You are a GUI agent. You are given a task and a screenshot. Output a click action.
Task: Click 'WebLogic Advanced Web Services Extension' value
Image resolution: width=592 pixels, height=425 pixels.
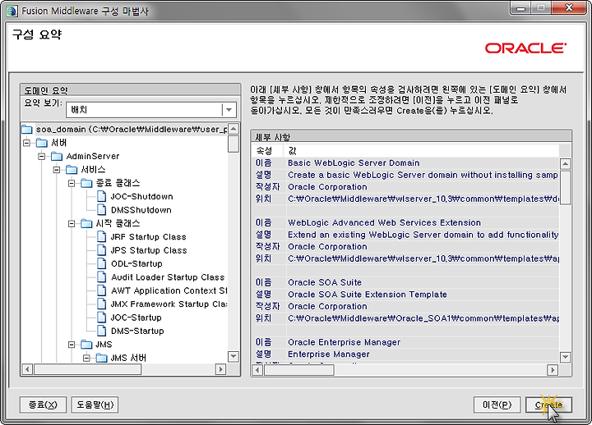click(x=384, y=222)
